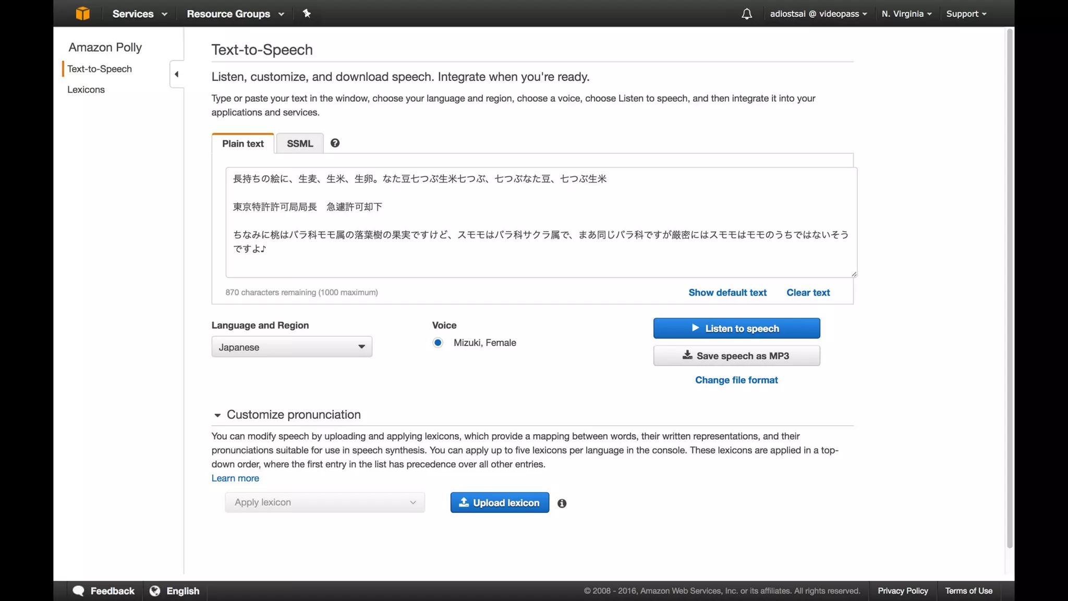Click the pin shortcut icon in navbar
Screen dimensions: 1068x601
[307, 14]
